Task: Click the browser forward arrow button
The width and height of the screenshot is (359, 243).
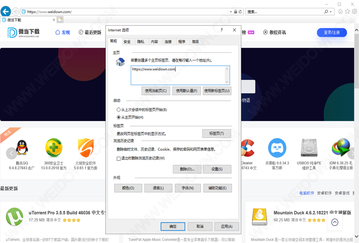Action: point(15,11)
